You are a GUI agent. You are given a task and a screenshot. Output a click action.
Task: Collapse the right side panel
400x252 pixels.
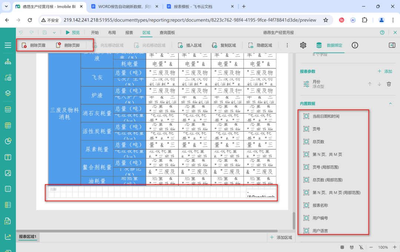tap(391, 45)
